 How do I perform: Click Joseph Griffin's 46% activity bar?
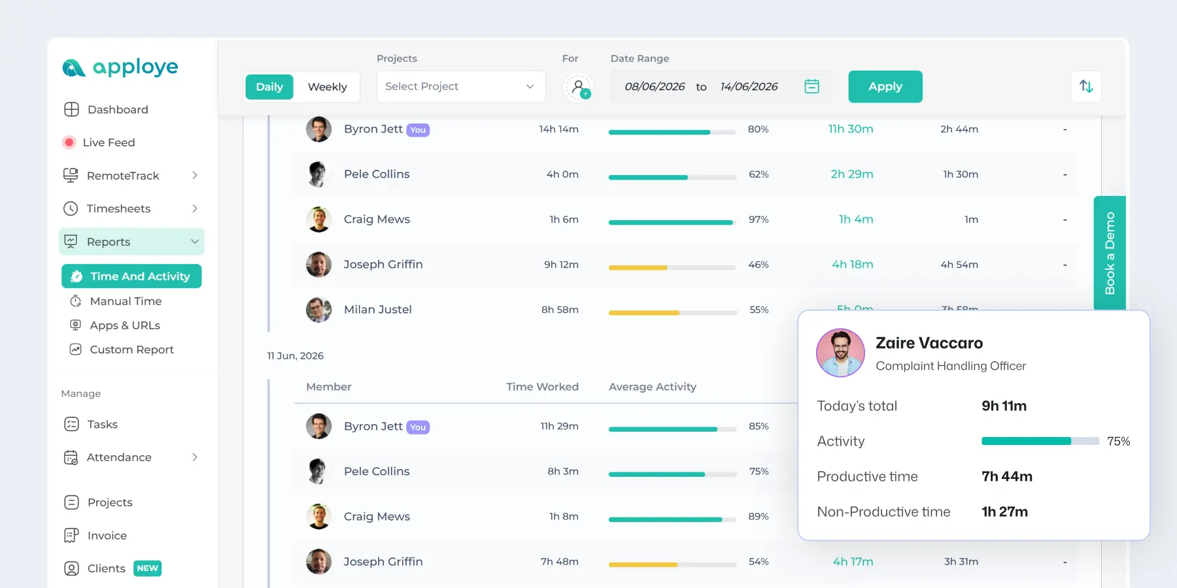672,267
